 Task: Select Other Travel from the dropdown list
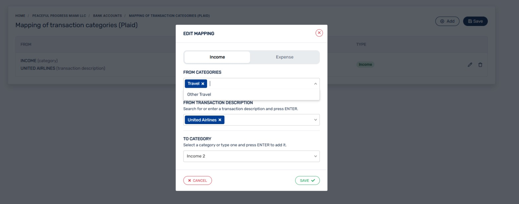199,95
